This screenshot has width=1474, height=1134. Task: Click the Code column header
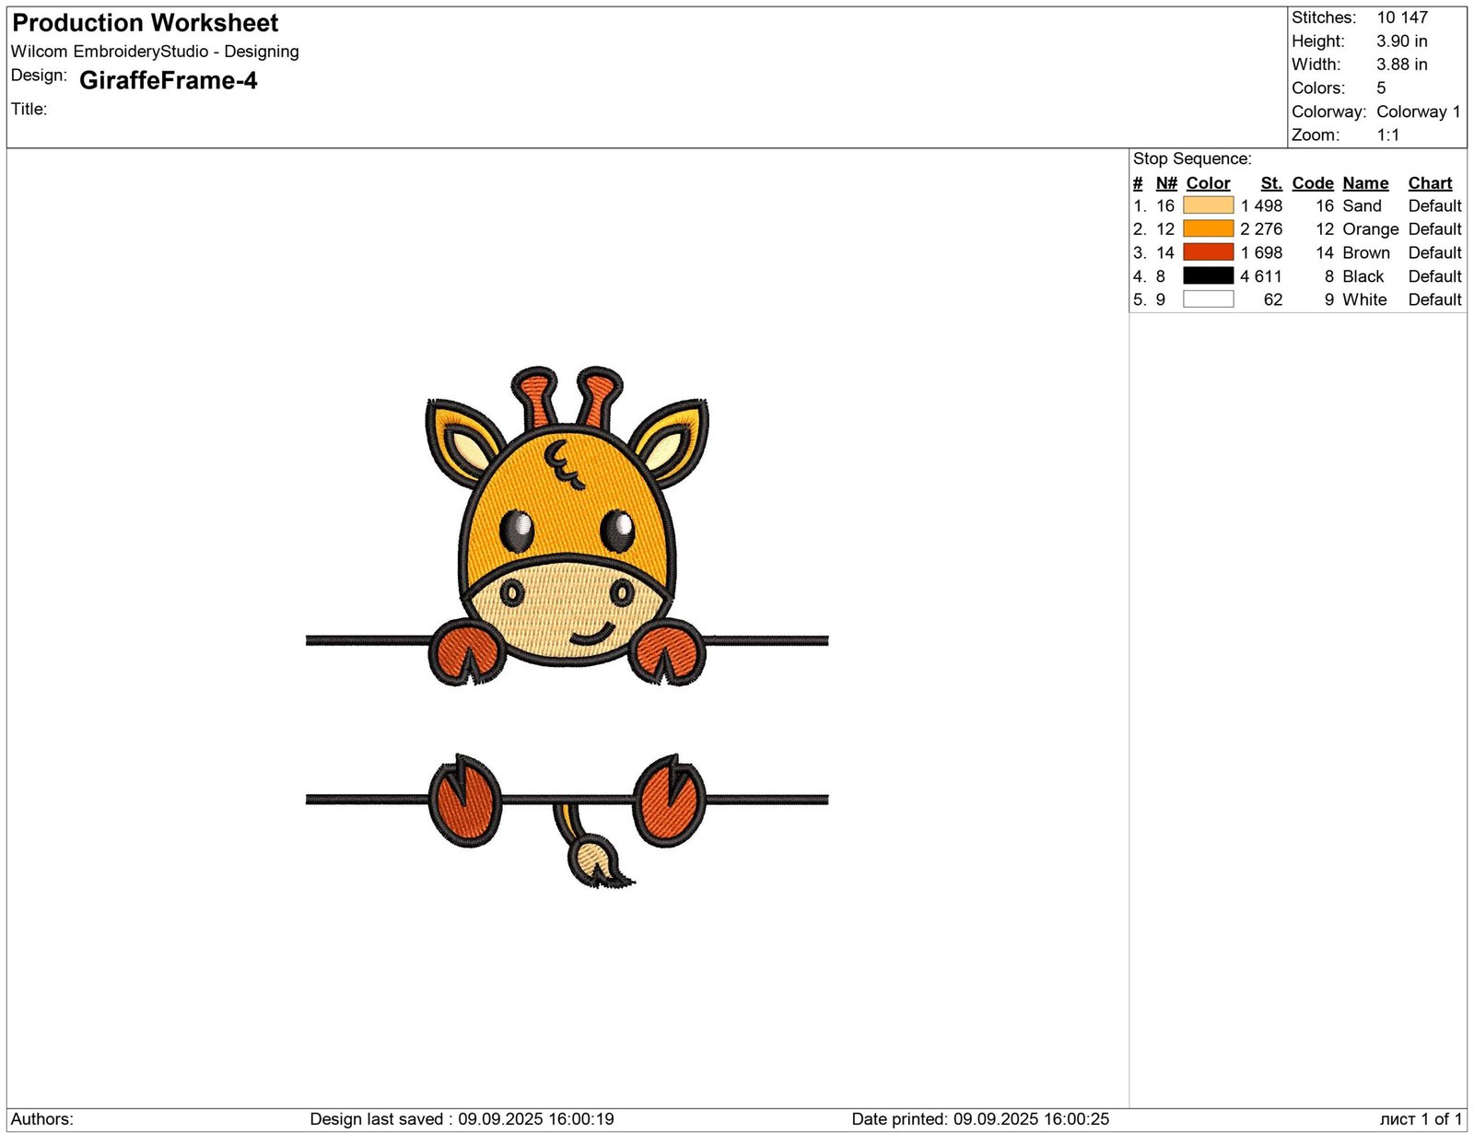coord(1312,183)
